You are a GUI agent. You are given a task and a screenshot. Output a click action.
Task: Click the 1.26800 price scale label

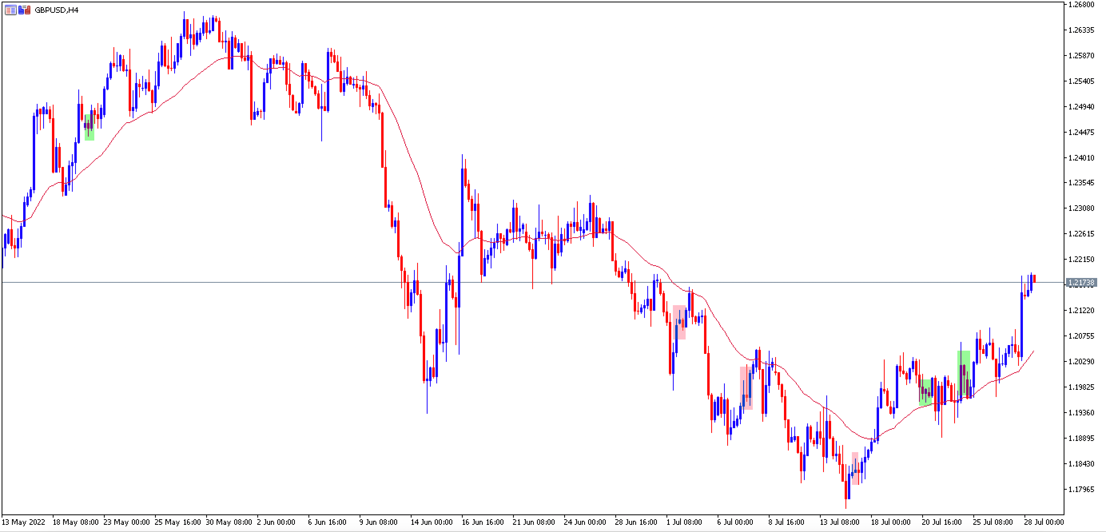[1081, 4]
